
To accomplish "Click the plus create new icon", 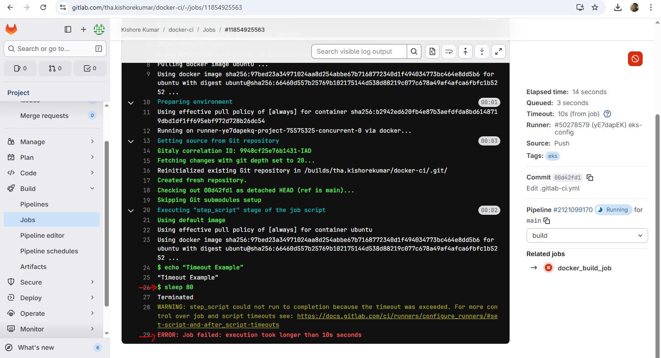I will 84,29.
